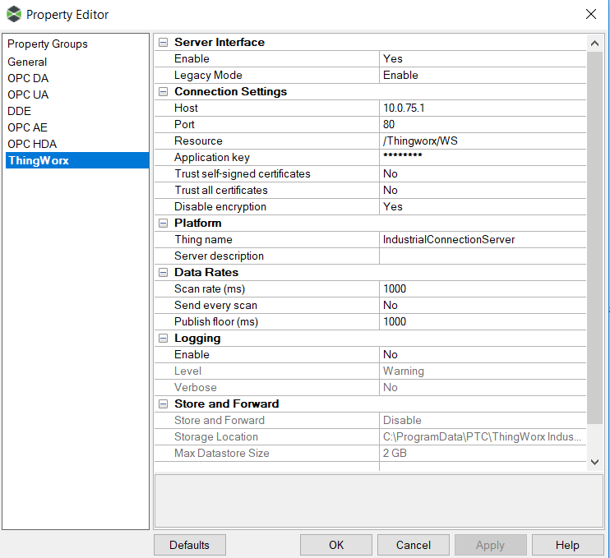Image resolution: width=610 pixels, height=558 pixels.
Task: Select the OPC HDA property group
Action: pos(32,144)
